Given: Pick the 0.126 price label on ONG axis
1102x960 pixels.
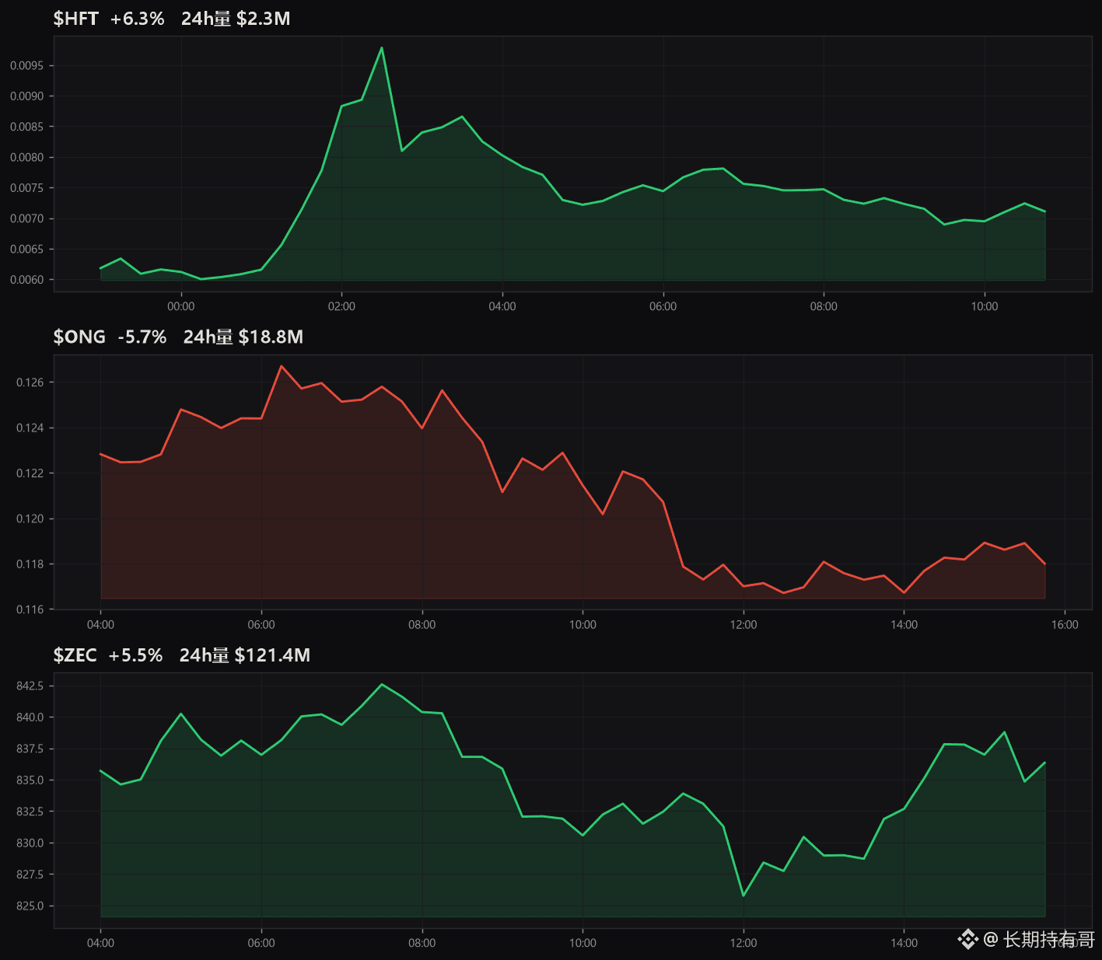Looking at the screenshot, I should 30,382.
